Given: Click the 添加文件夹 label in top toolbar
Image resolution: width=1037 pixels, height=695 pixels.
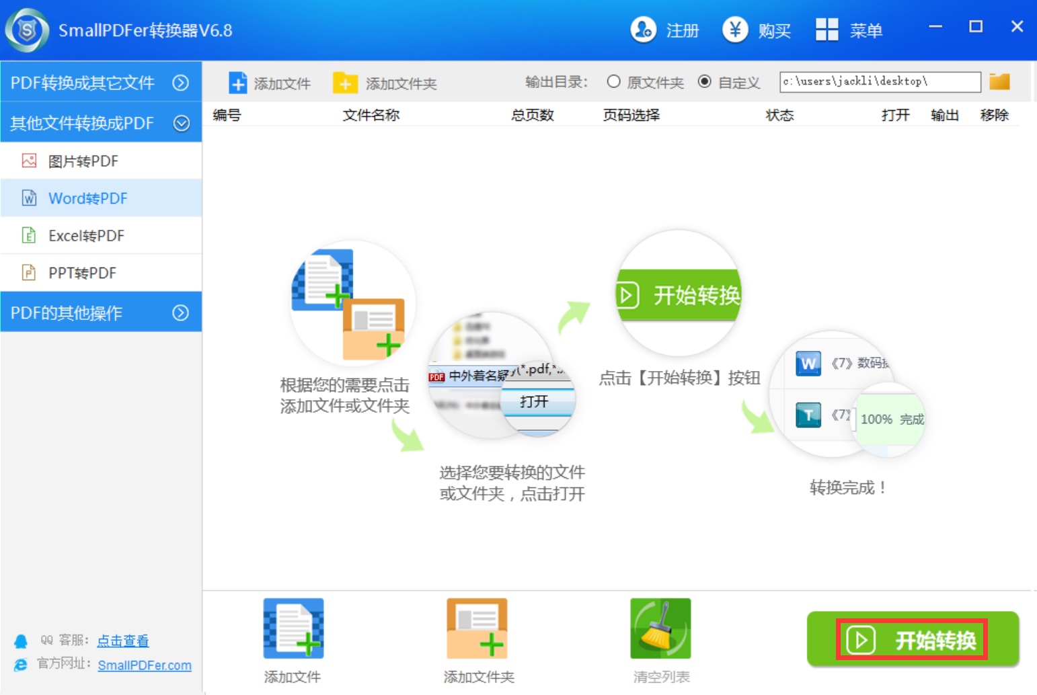Looking at the screenshot, I should [x=401, y=83].
